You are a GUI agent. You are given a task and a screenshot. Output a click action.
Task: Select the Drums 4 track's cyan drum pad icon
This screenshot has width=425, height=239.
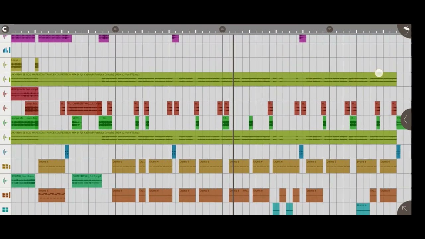point(5,210)
